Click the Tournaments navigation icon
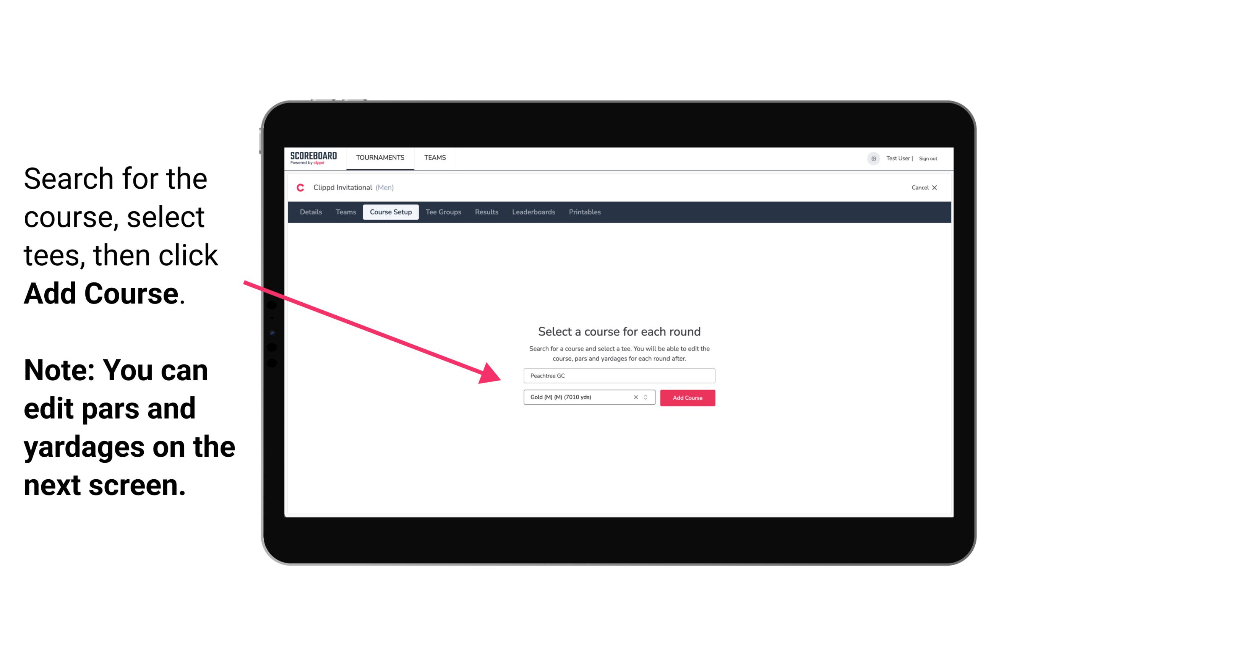1236x665 pixels. (x=380, y=157)
